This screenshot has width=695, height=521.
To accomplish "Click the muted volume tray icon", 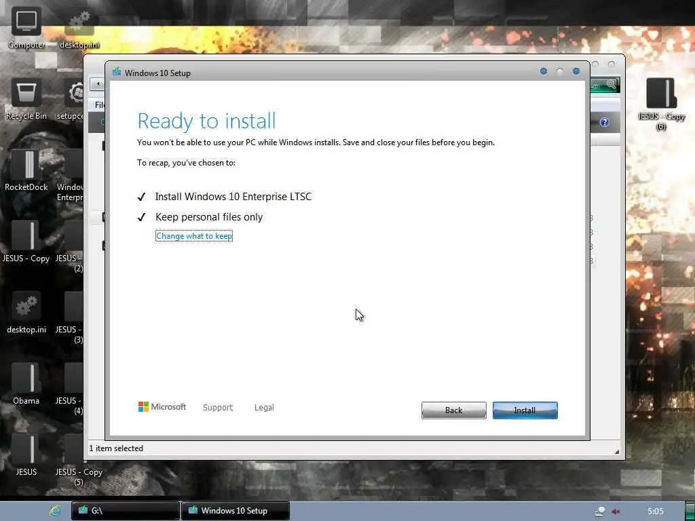I will click(616, 512).
